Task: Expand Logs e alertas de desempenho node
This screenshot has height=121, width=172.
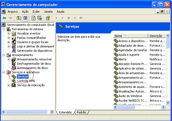Action: point(9,46)
